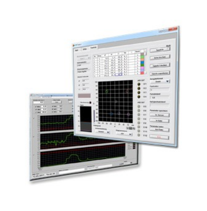
Task: Click left white text field under back-window charts
Action: [72, 171]
